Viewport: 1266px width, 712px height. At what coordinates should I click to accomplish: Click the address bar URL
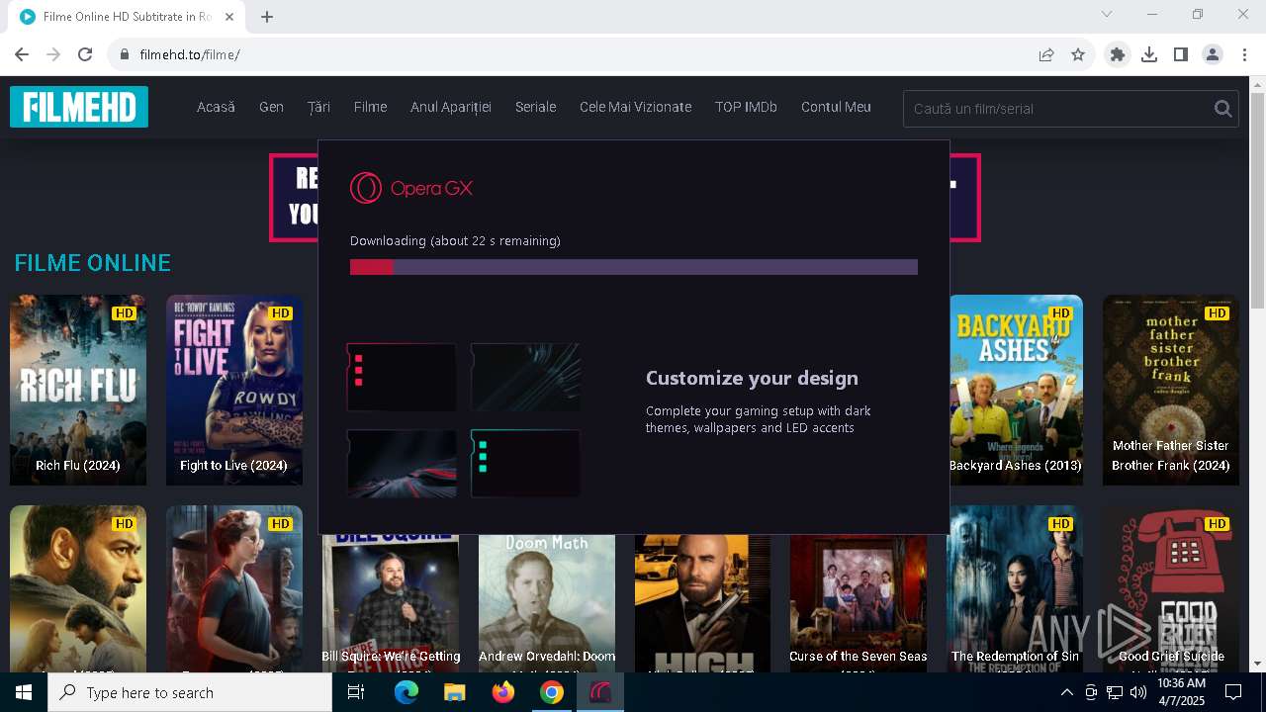point(190,54)
